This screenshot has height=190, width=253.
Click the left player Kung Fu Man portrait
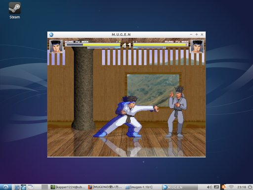click(56, 46)
